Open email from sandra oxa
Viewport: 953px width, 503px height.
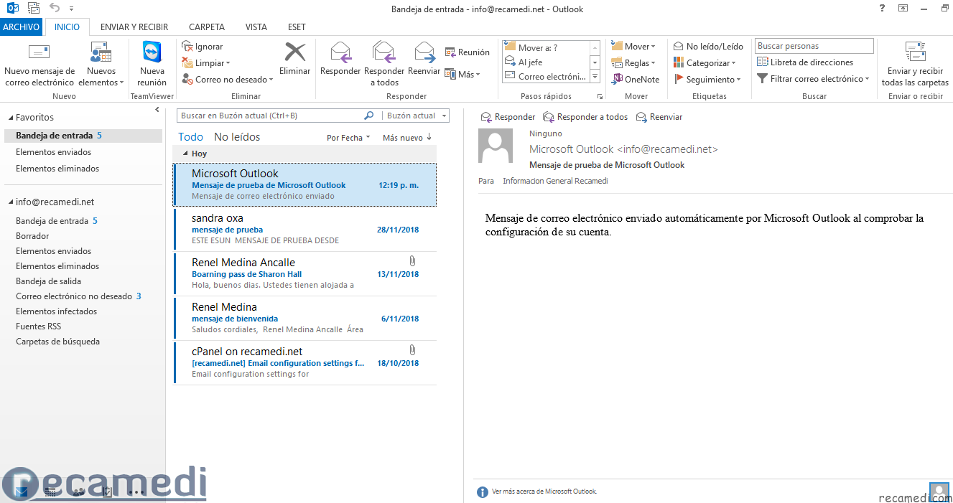[x=305, y=230]
